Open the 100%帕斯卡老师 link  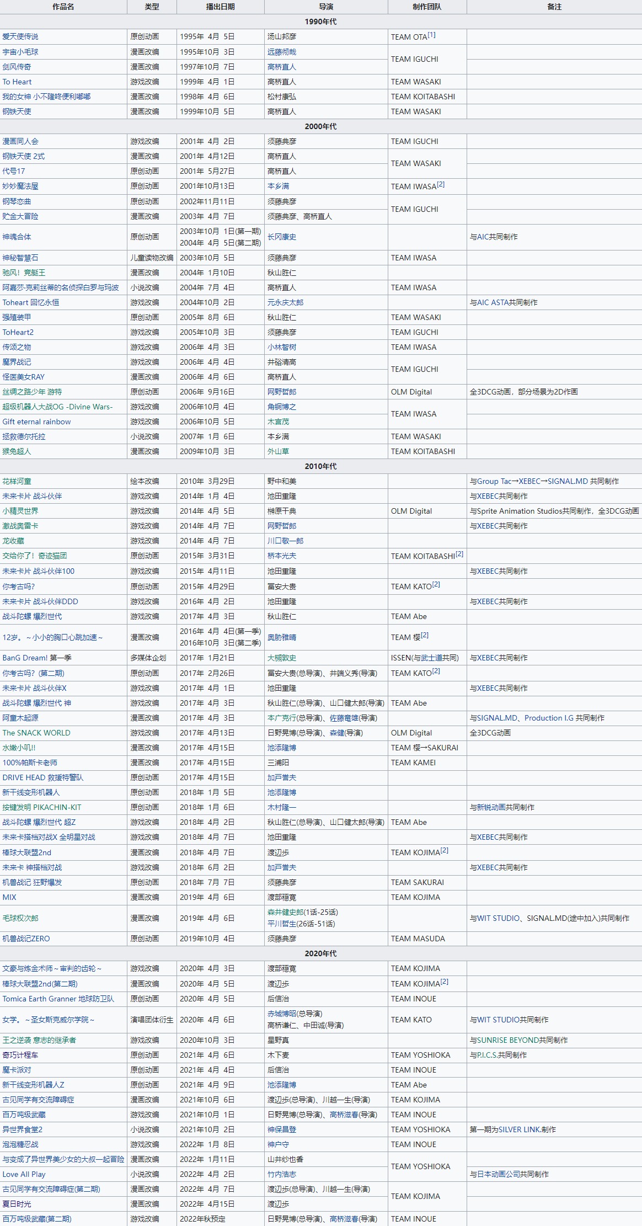click(x=30, y=763)
